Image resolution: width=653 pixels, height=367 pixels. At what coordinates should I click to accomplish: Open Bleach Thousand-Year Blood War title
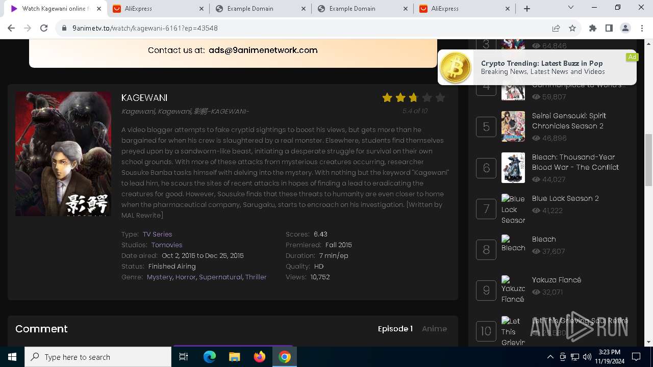click(x=575, y=162)
